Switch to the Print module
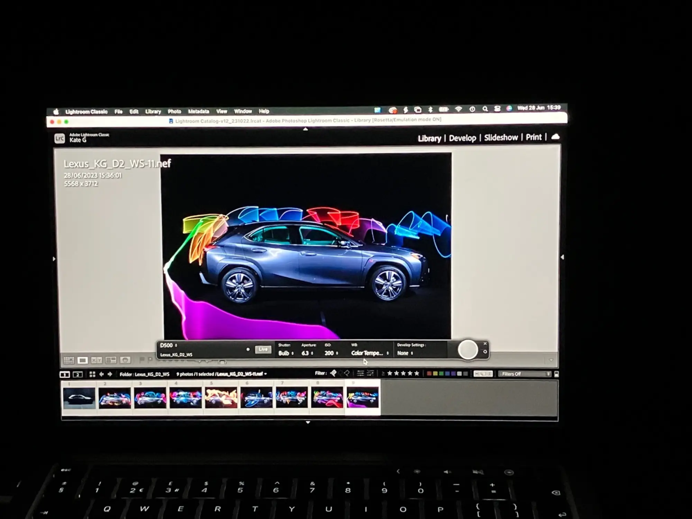Image resolution: width=692 pixels, height=519 pixels. coord(534,137)
